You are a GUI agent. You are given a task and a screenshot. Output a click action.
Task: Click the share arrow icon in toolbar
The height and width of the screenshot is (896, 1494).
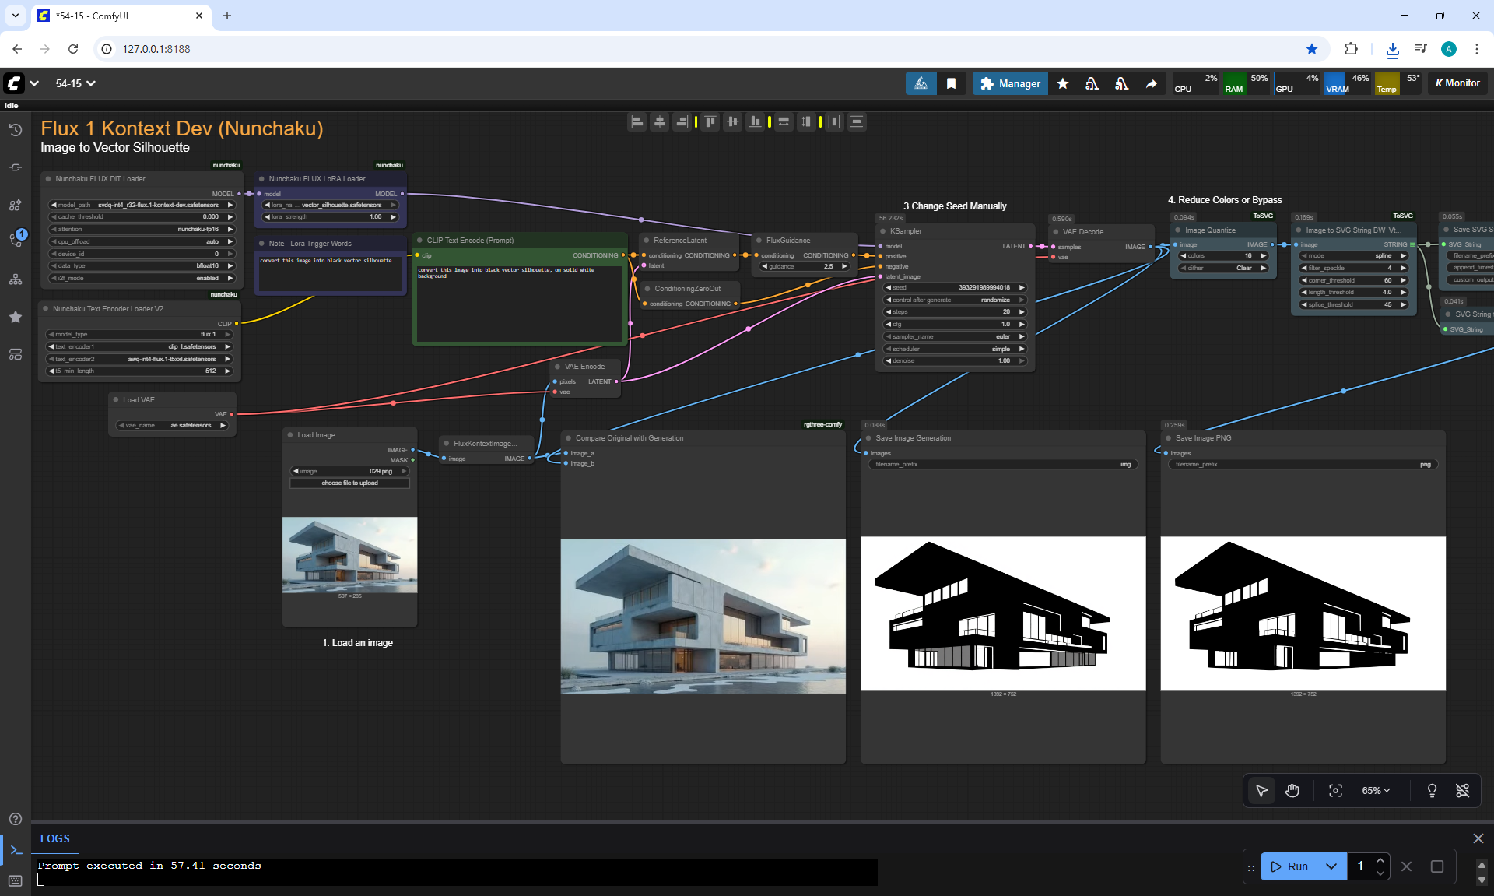(x=1151, y=83)
